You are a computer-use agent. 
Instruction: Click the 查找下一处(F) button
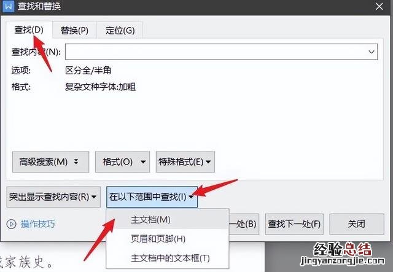pos(294,224)
